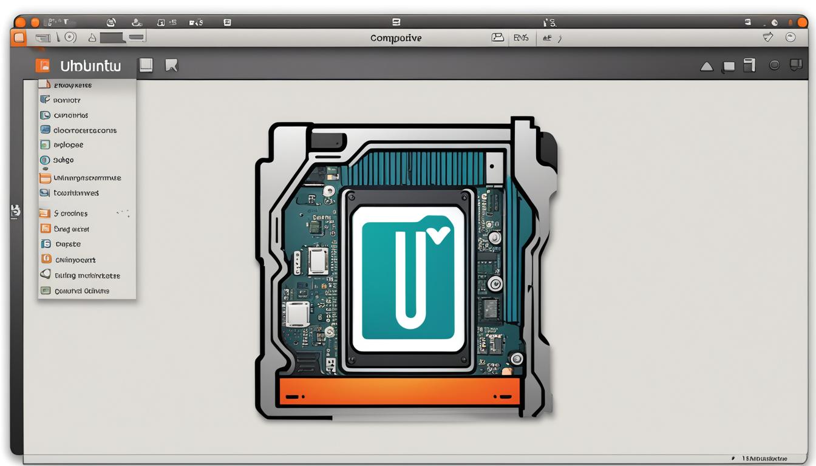Click the square page icon beside Ubuntu heading

click(146, 65)
